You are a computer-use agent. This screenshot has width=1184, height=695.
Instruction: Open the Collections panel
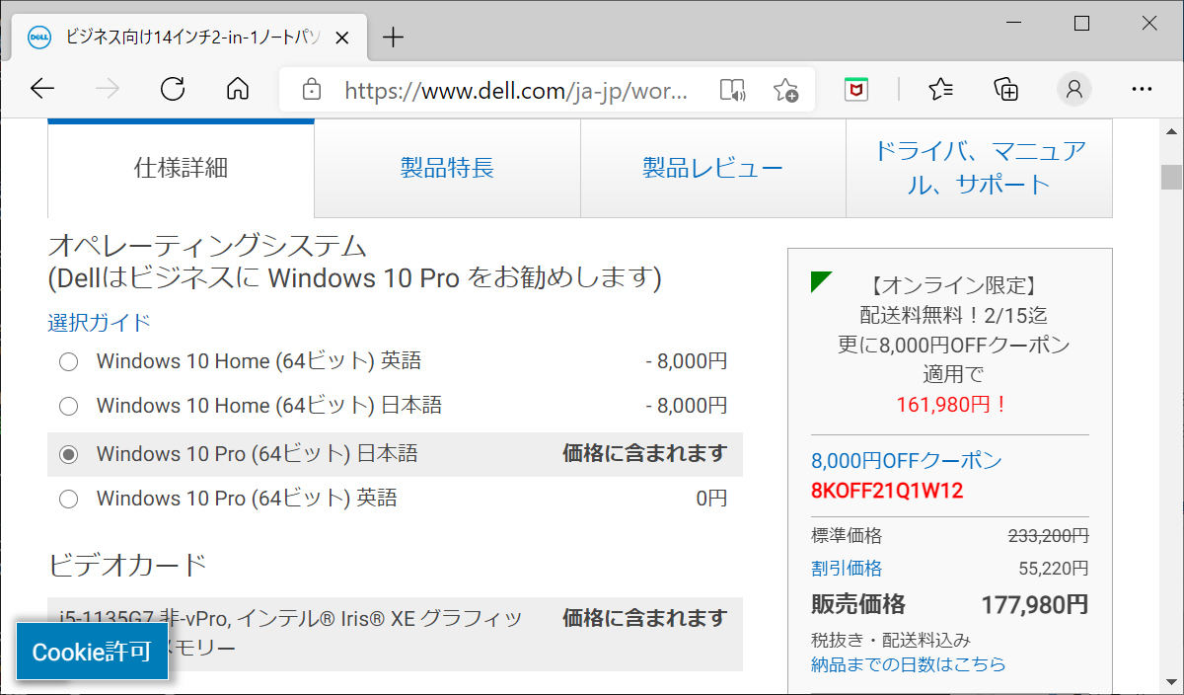(x=1006, y=90)
